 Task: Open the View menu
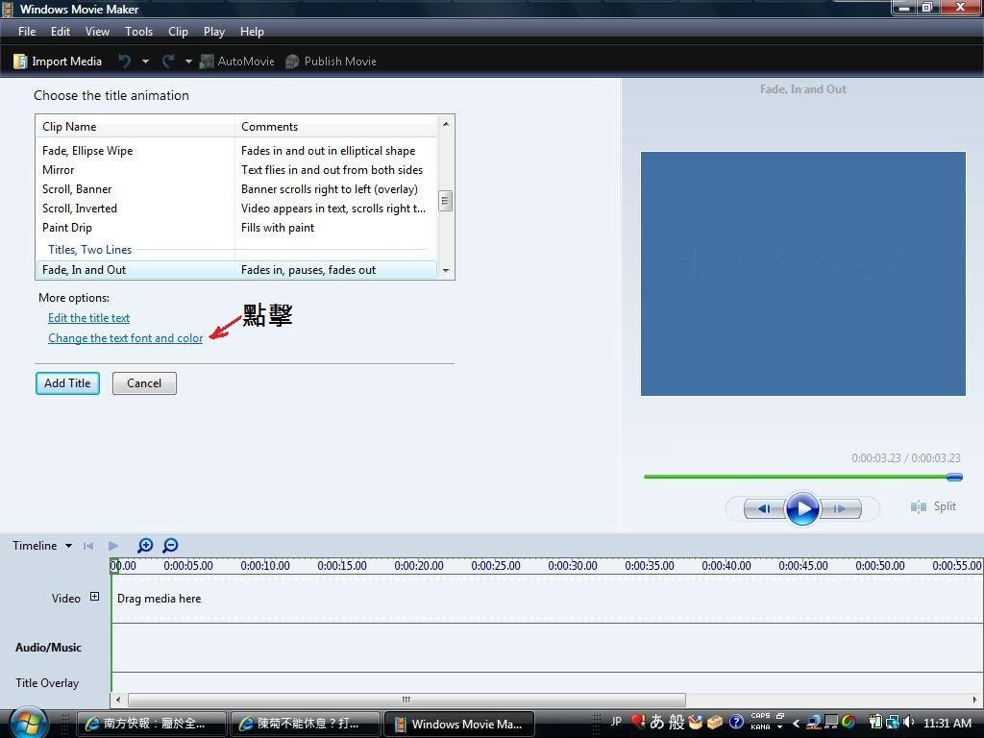pos(97,32)
